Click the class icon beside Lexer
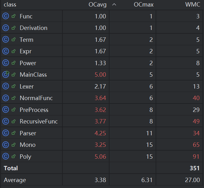The image size is (204, 188). click(x=6, y=86)
